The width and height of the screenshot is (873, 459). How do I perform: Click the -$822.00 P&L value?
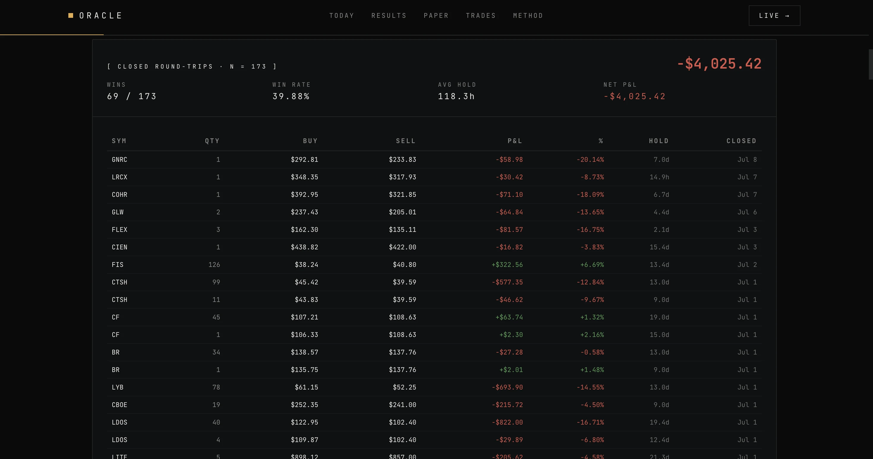coord(507,422)
